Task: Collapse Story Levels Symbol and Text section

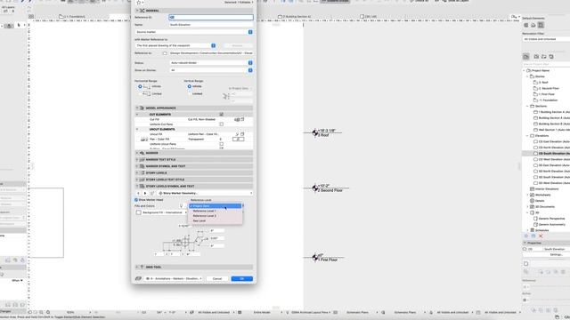Action: coord(137,186)
